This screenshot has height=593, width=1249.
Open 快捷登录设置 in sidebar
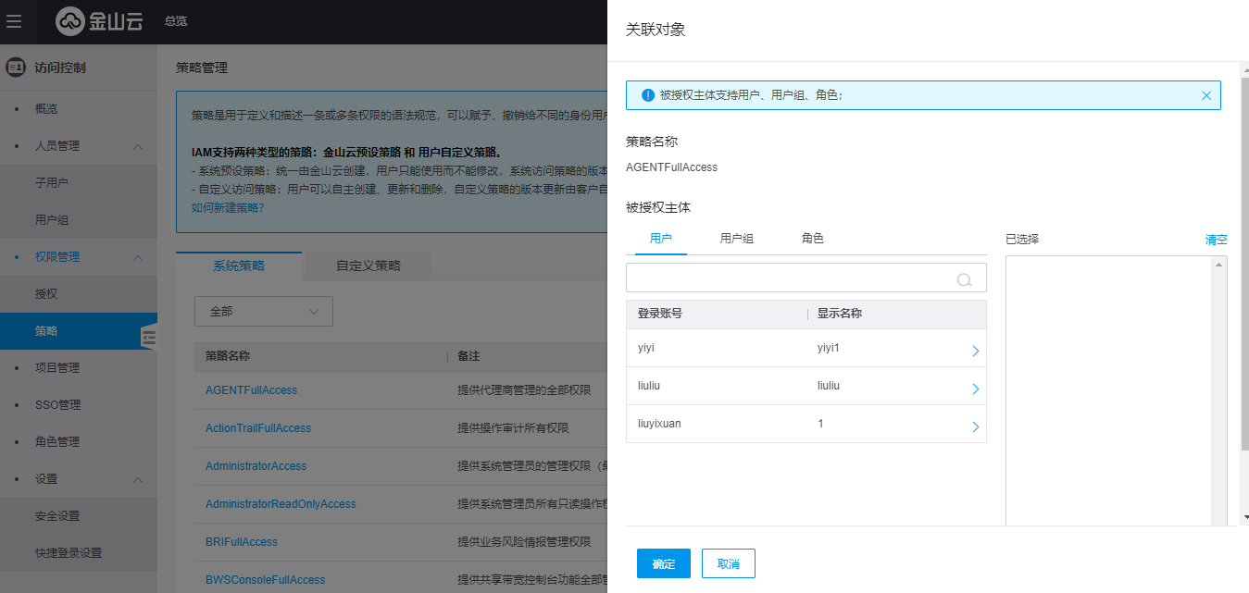(x=69, y=553)
